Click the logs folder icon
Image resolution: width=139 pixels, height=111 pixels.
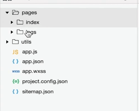(20, 32)
